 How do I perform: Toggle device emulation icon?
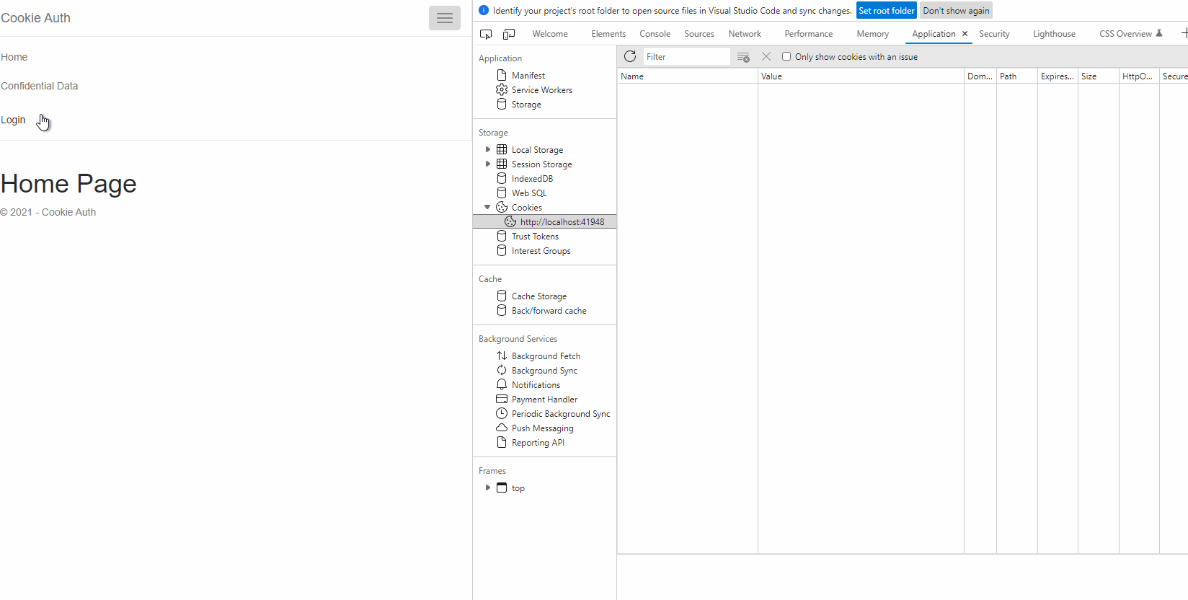coord(509,34)
